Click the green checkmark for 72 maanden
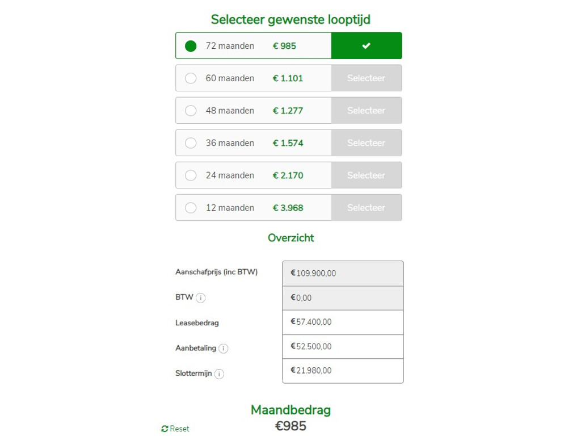581x436 pixels. click(367, 45)
